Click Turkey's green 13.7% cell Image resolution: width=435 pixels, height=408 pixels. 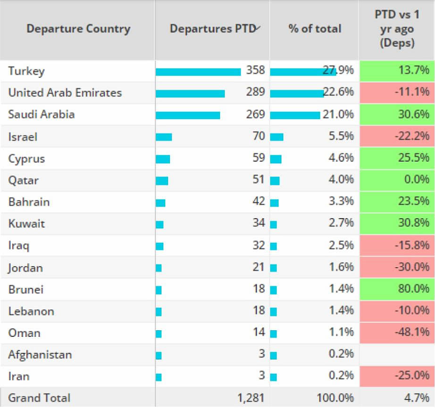396,71
